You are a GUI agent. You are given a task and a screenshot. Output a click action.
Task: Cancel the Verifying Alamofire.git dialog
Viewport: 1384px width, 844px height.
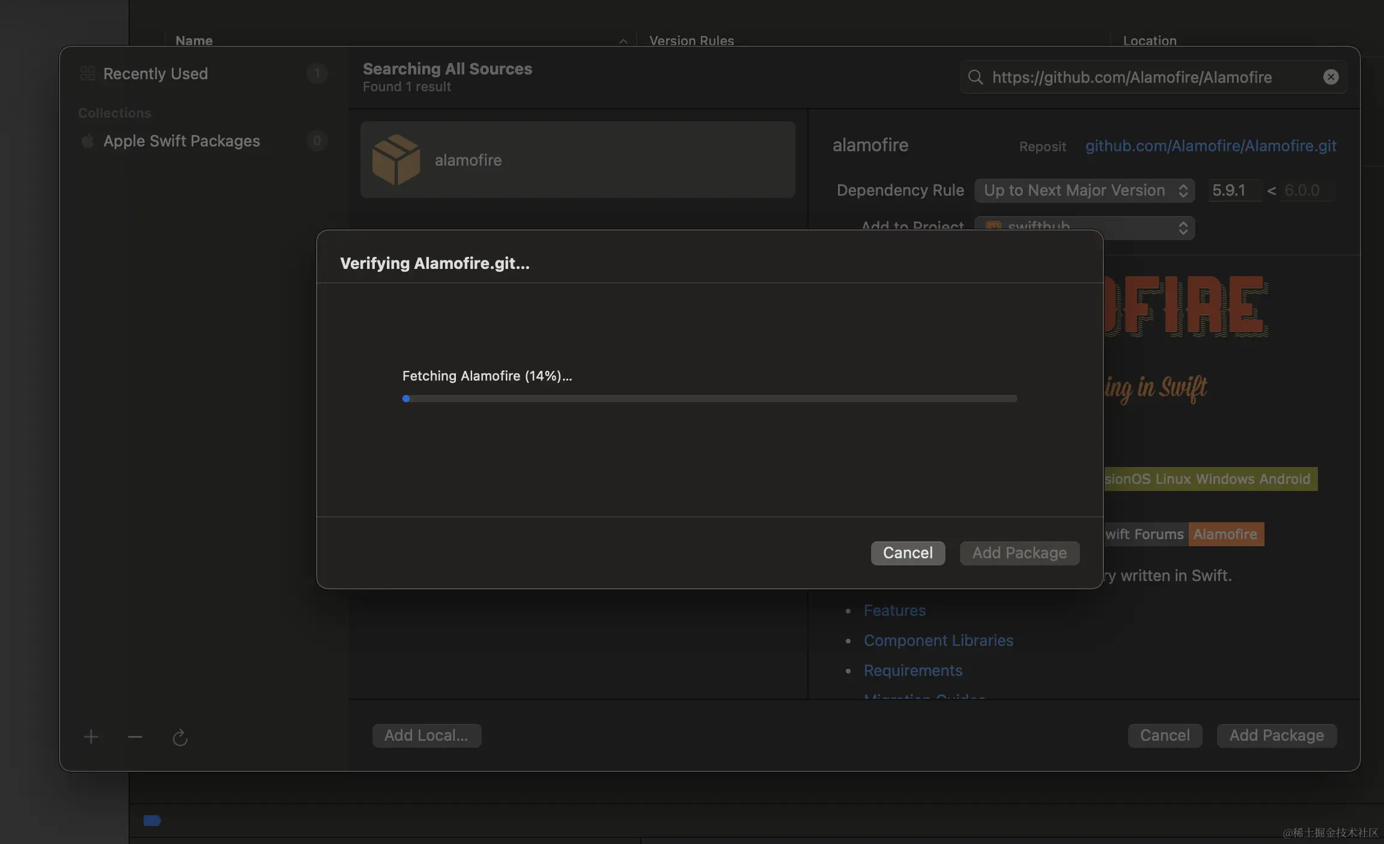(908, 553)
